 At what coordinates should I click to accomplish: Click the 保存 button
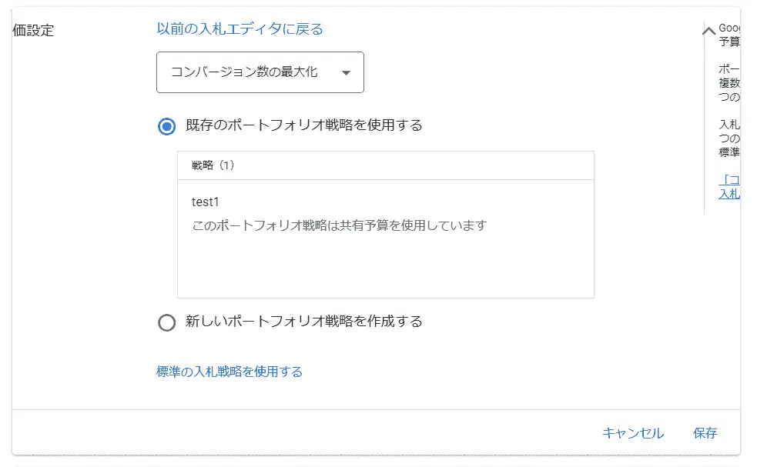point(706,433)
